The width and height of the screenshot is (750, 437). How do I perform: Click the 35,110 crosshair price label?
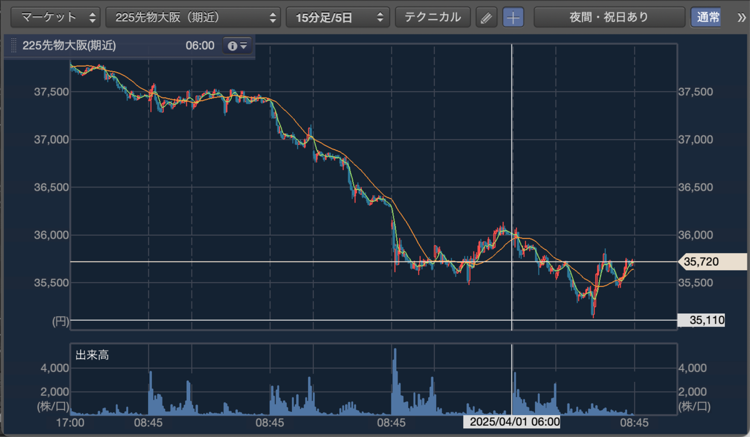702,320
